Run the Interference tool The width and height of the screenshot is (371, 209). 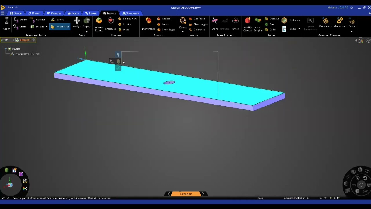(148, 24)
